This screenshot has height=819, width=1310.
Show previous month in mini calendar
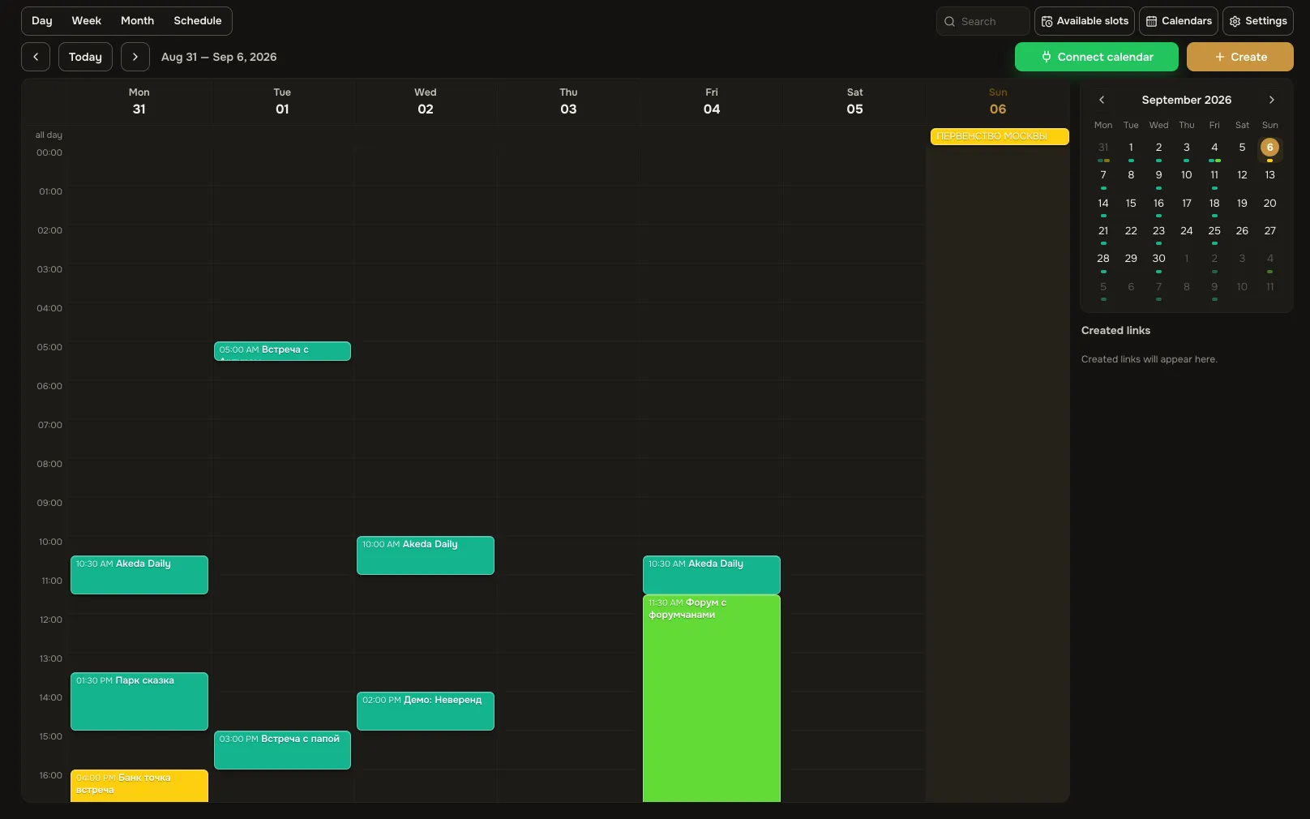(x=1102, y=100)
